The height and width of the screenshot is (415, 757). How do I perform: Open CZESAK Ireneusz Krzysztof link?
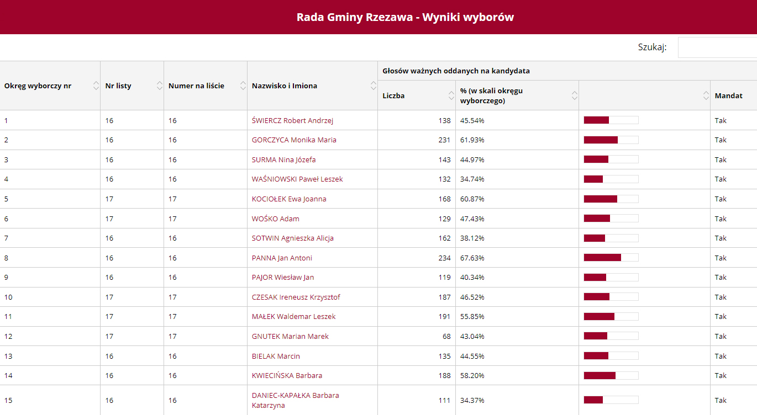point(296,297)
